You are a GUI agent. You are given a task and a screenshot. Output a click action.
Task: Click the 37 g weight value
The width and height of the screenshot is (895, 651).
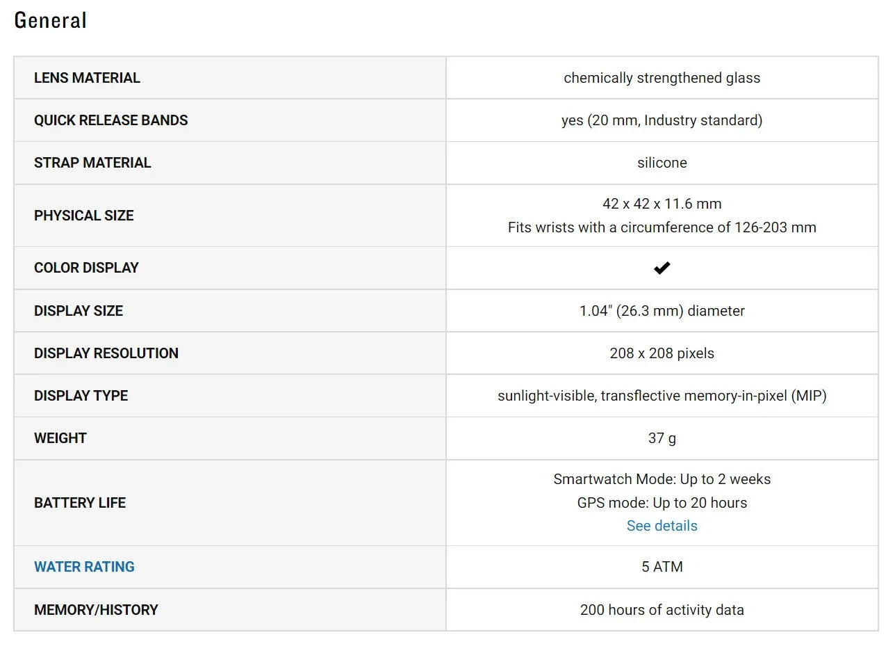click(662, 438)
